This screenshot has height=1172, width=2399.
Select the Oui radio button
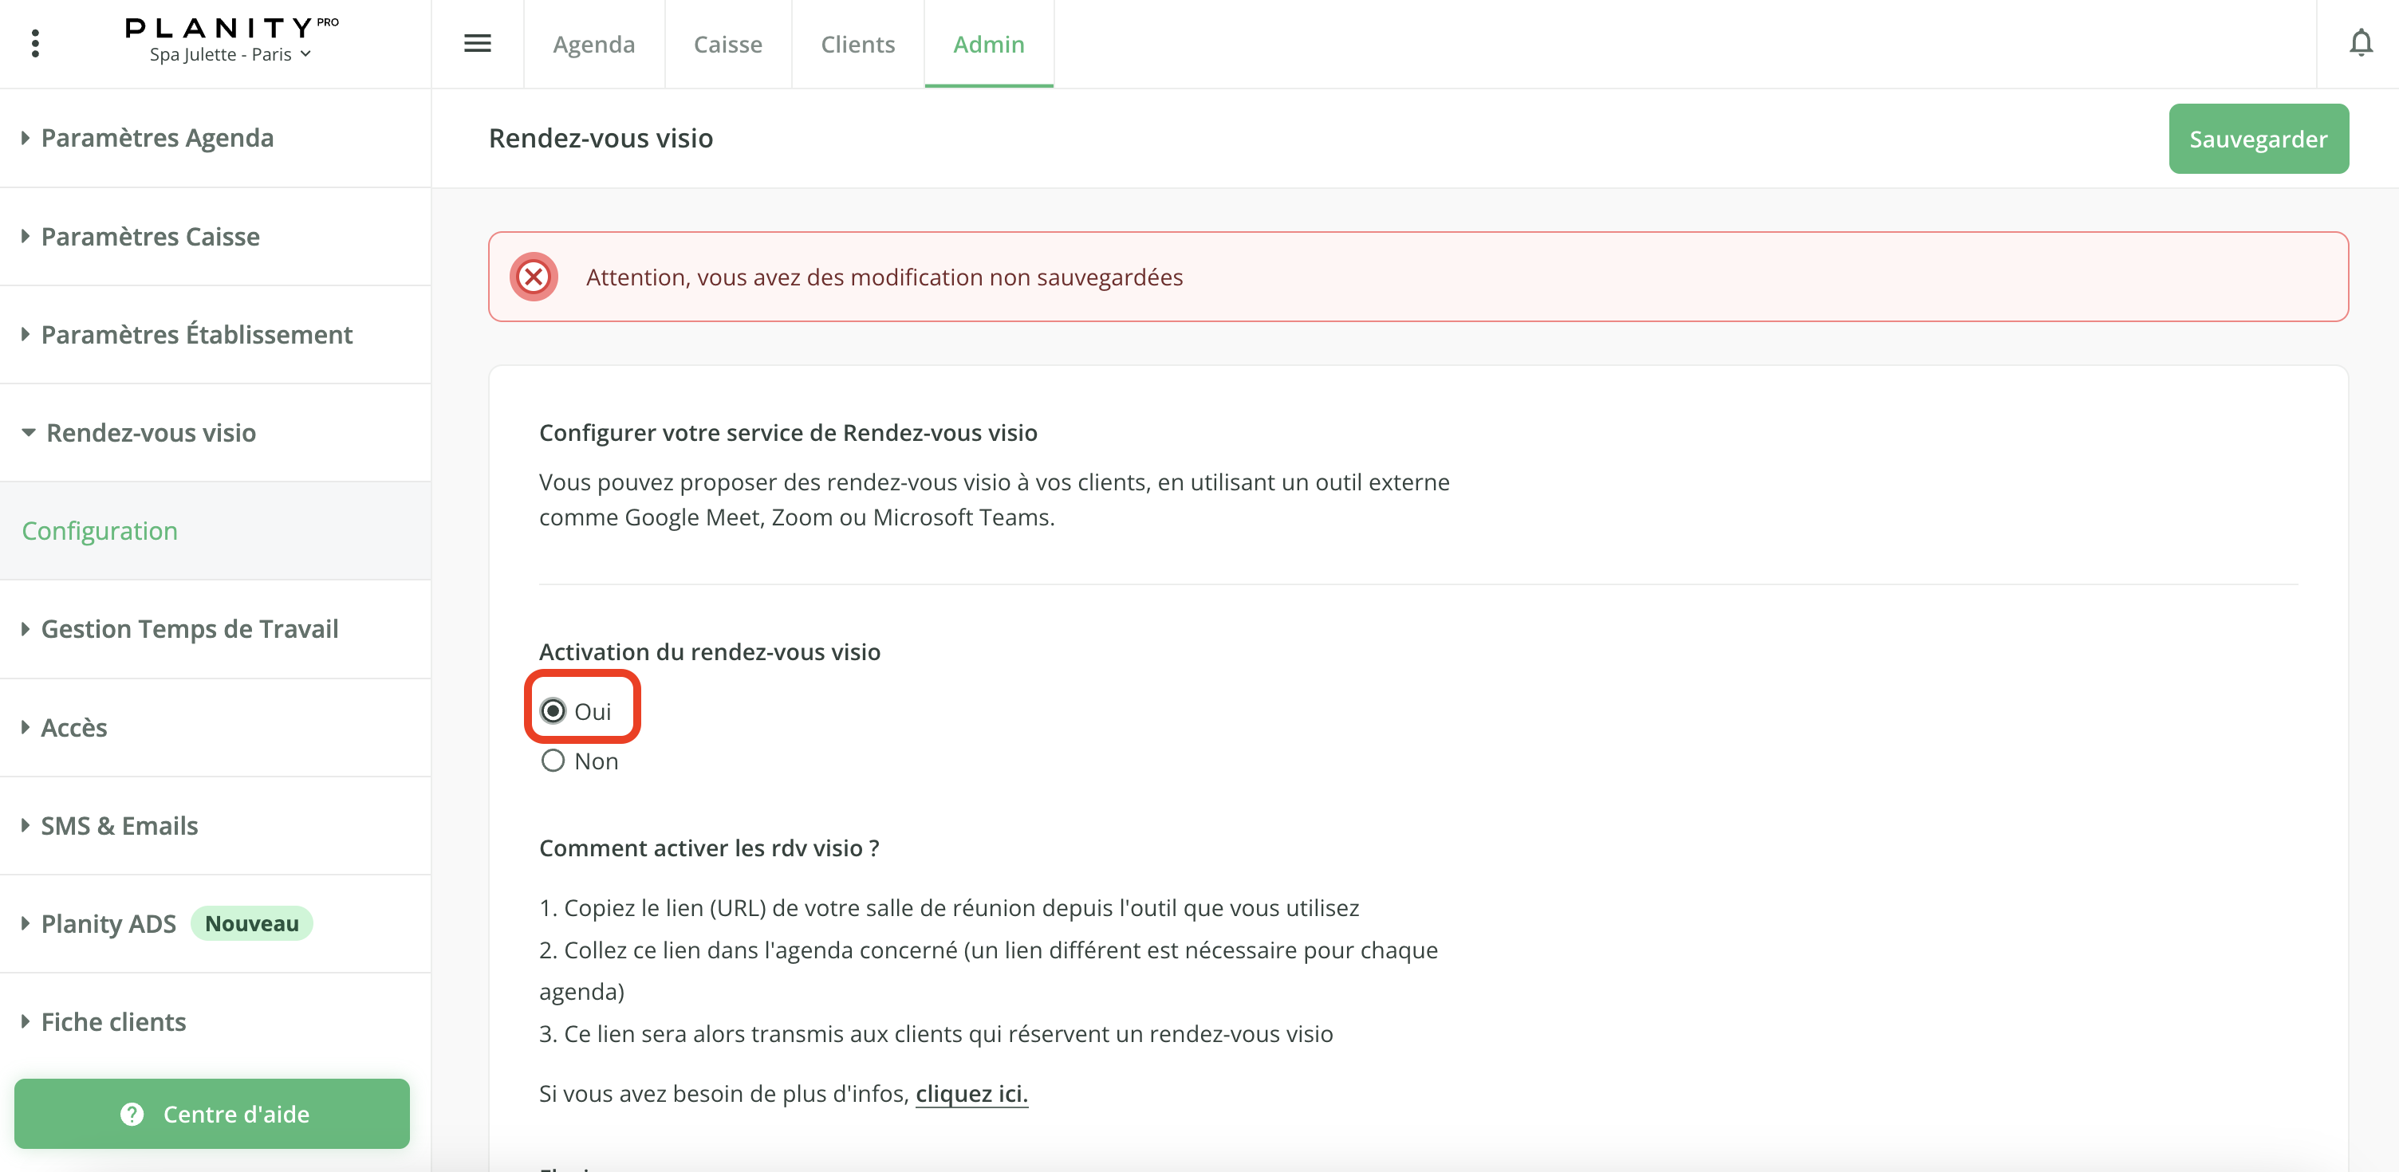553,711
